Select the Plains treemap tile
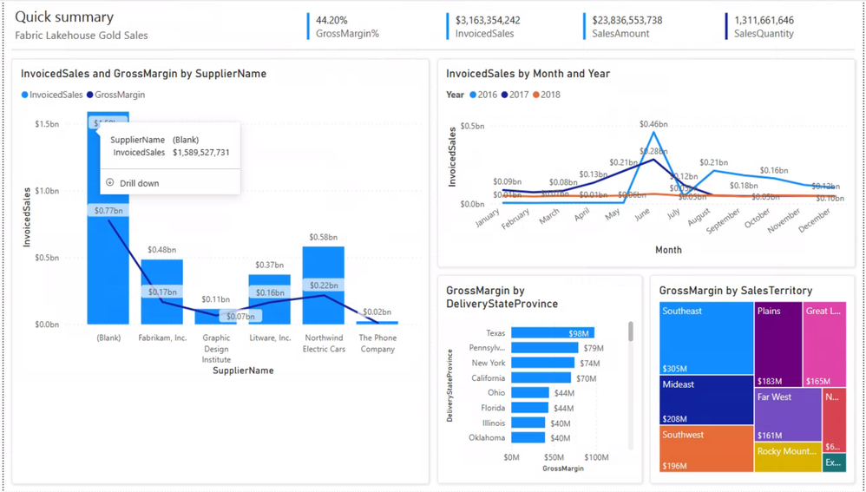 click(778, 344)
